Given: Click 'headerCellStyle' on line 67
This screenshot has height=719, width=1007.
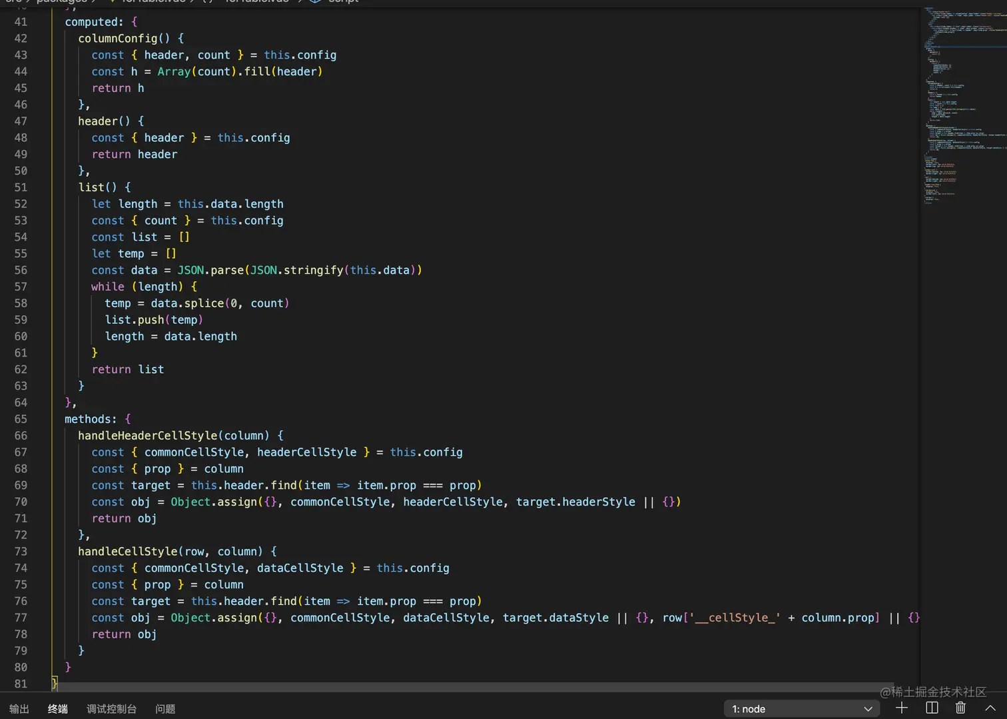Looking at the screenshot, I should point(307,452).
